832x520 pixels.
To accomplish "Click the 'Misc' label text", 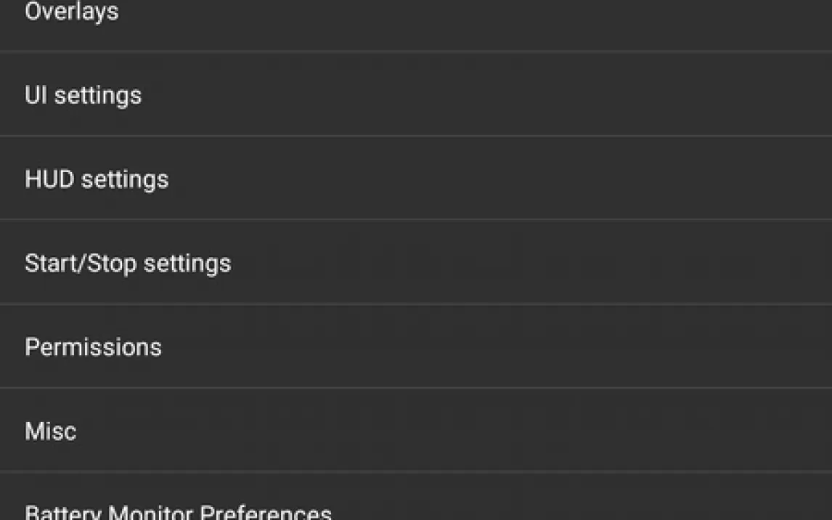I will [x=50, y=431].
